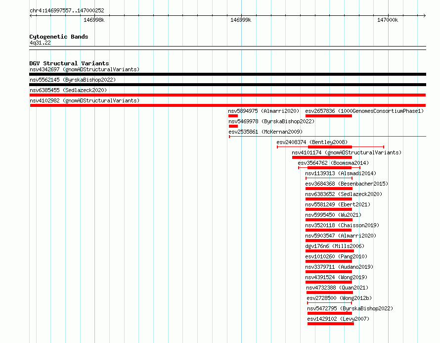Click the right arrow of the ruler

click(424, 16)
